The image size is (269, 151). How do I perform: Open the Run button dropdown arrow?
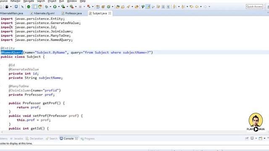59,7
